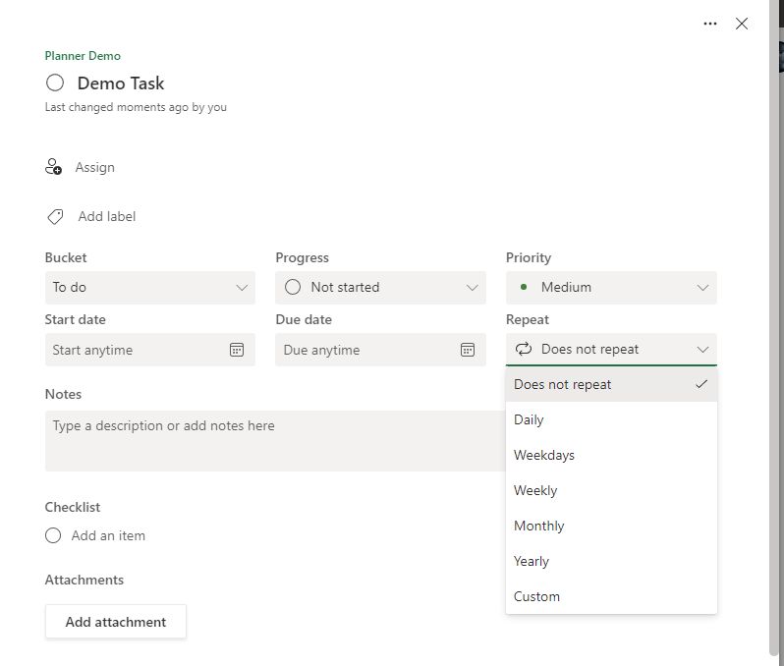Click the Assign person icon
Image resolution: width=784 pixels, height=666 pixels.
[x=54, y=167]
